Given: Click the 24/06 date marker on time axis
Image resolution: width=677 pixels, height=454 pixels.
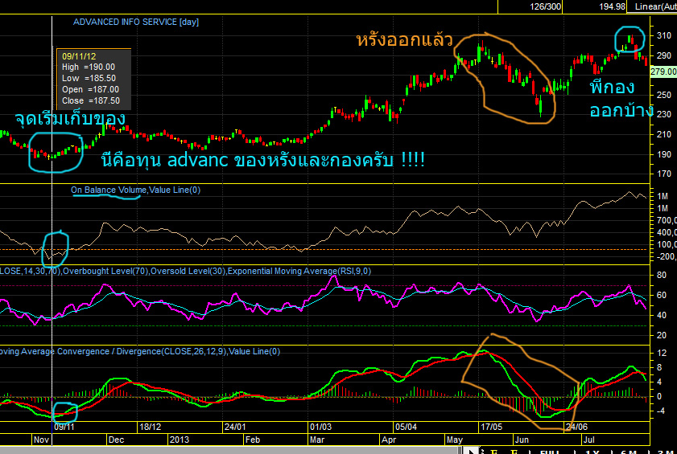Looking at the screenshot, I should click(576, 427).
